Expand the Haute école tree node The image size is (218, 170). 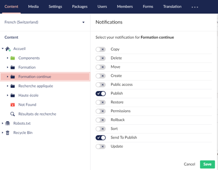point(7,95)
